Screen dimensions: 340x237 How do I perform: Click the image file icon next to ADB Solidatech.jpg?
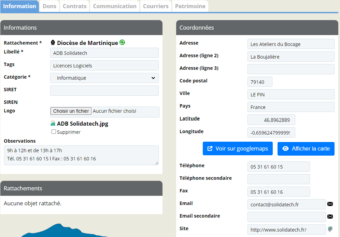(x=53, y=123)
